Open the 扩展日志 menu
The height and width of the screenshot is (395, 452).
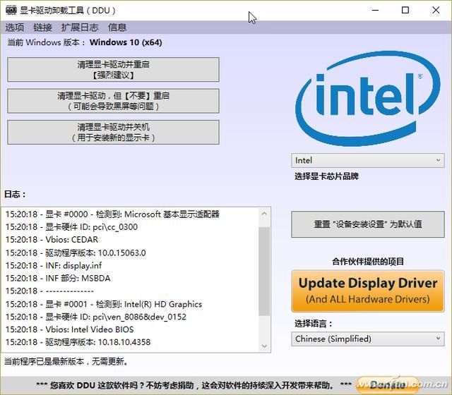pos(80,28)
